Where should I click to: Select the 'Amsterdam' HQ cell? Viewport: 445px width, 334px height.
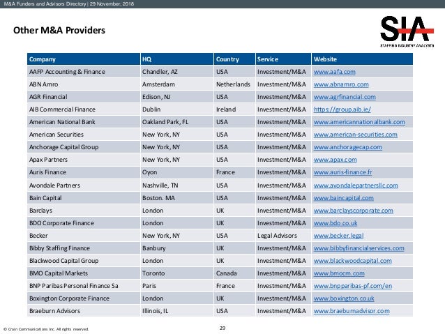tap(177, 84)
